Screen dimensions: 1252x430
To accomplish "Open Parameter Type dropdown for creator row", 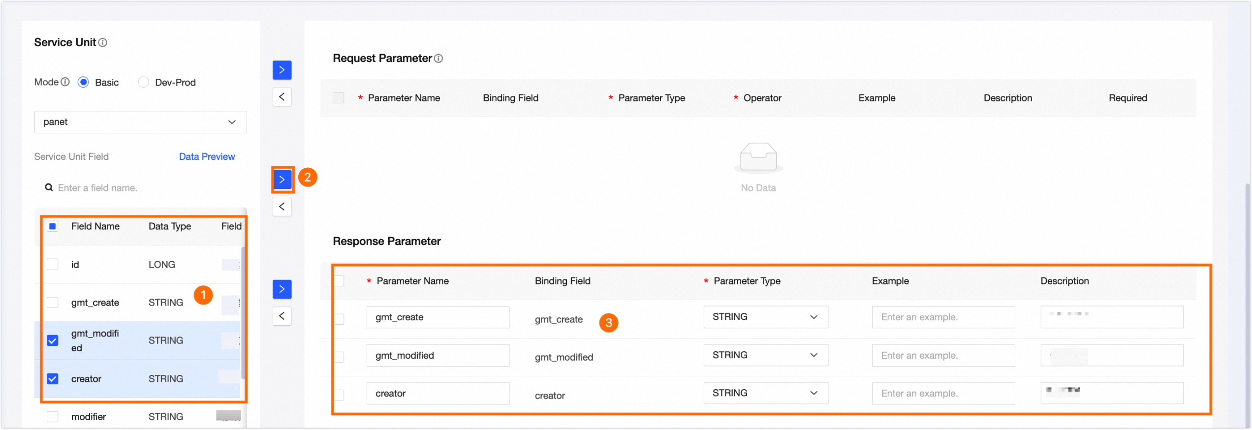I will click(766, 393).
